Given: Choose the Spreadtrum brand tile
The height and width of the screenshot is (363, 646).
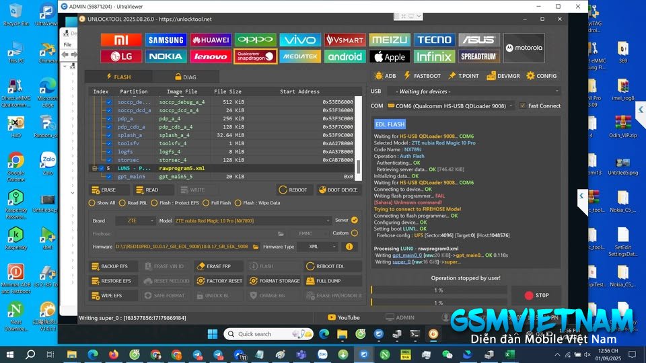Looking at the screenshot, I should 479,56.
